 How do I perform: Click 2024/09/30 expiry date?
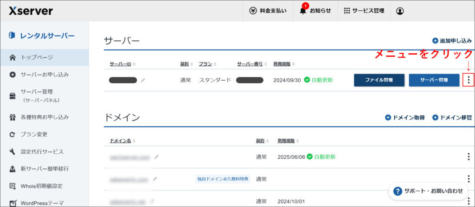287,80
